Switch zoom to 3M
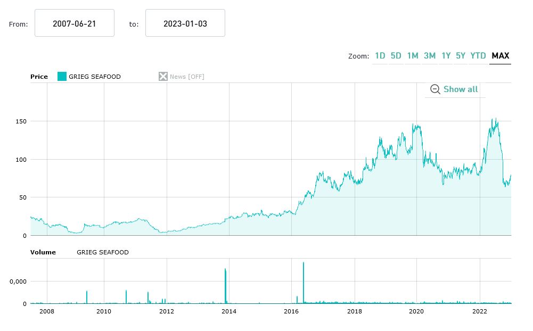The width and height of the screenshot is (533, 331). point(430,56)
